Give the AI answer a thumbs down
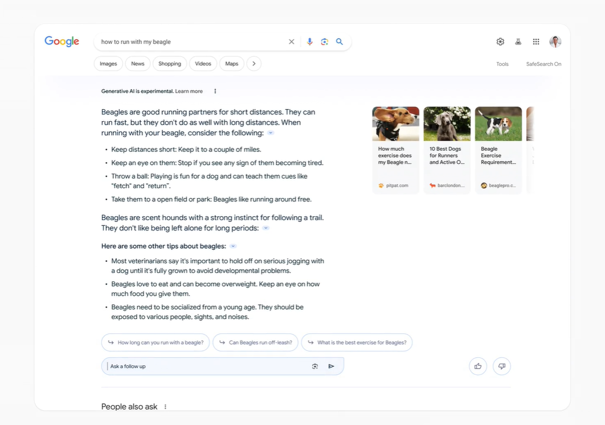Viewport: 605px width, 425px height. click(x=502, y=366)
